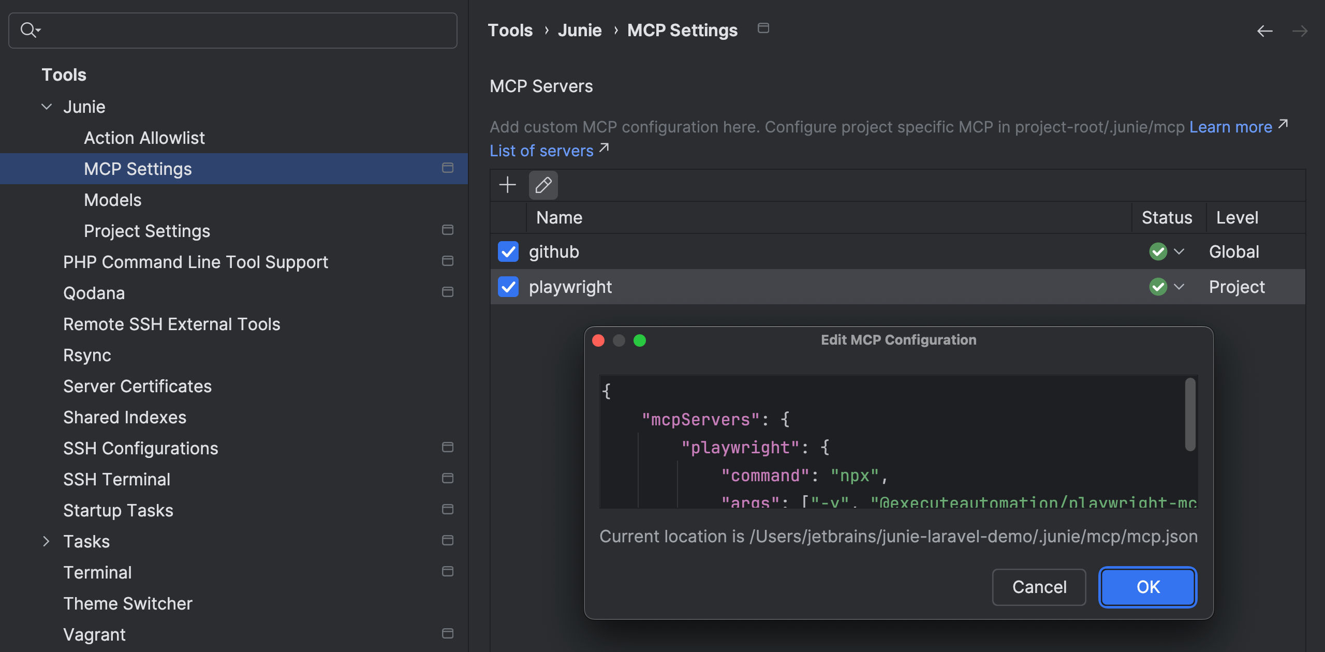Click the Edit pencil icon in MCP toolbar
Image resolution: width=1325 pixels, height=652 pixels.
[x=543, y=185]
